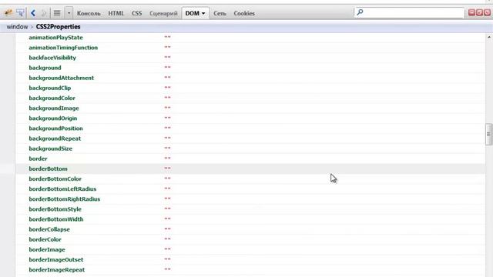Click the borderBottomWidth property
Viewport: 493px width, 277px height.
pos(56,219)
